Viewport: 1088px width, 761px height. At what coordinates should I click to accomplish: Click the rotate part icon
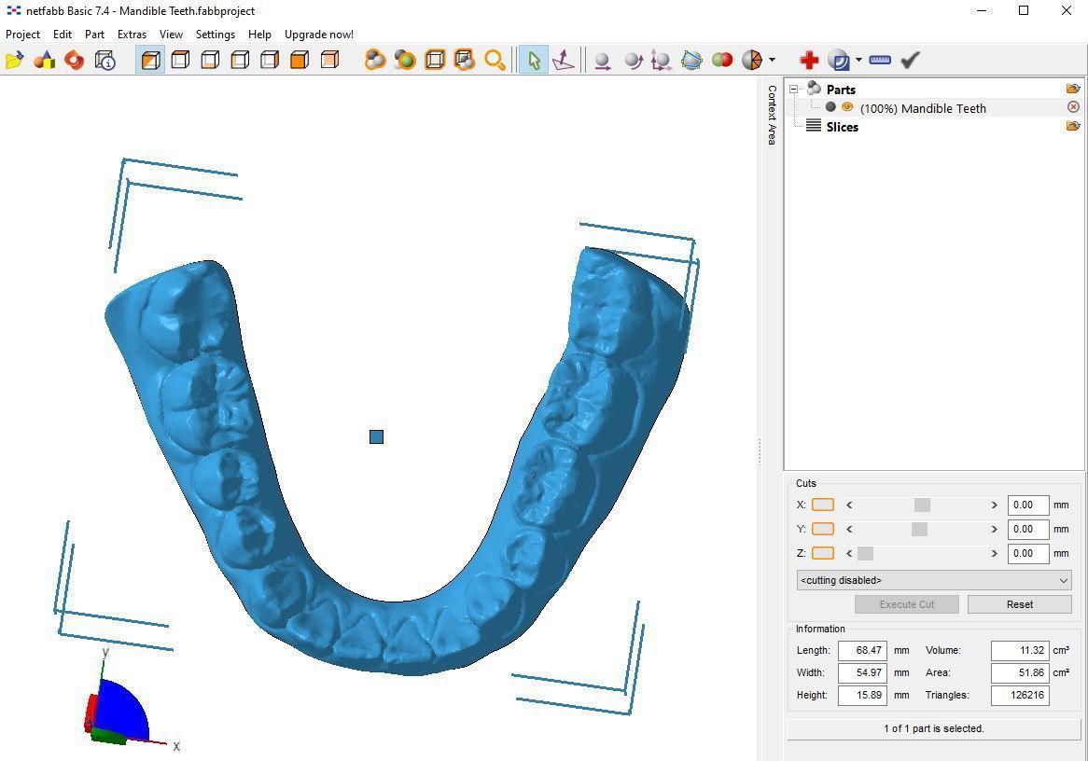click(633, 61)
